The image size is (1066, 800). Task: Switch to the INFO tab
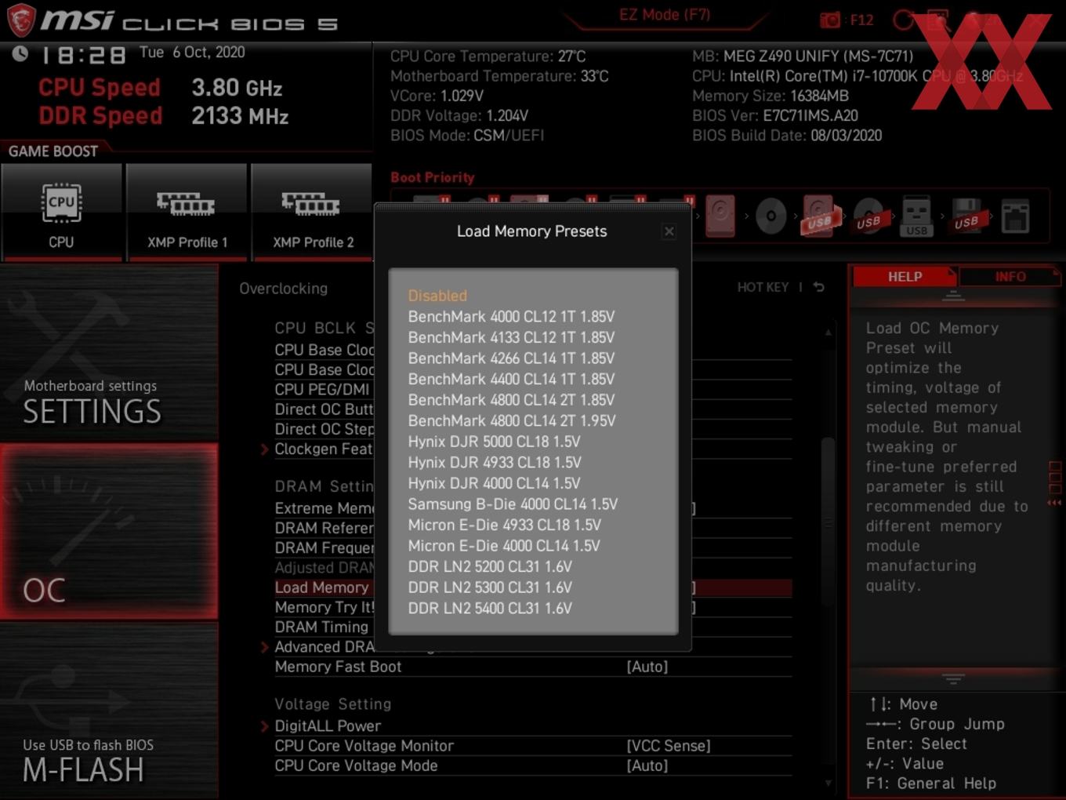coord(1010,277)
